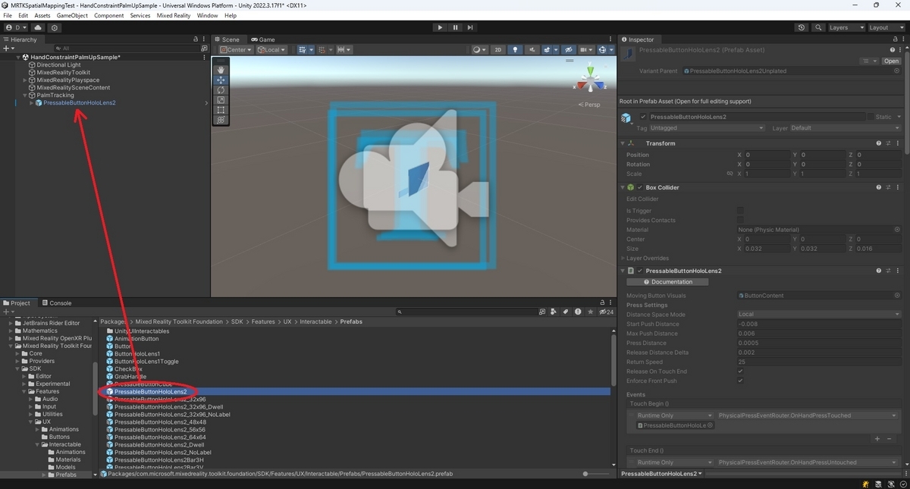Click the Play button
The width and height of the screenshot is (910, 489).
(x=440, y=27)
